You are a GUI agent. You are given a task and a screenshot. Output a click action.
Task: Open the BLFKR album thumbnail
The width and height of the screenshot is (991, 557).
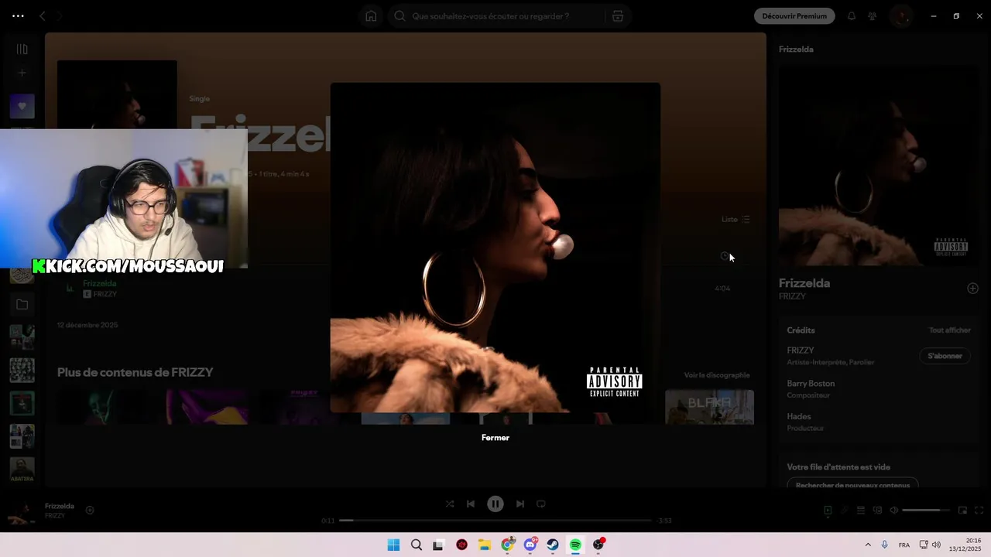click(x=709, y=407)
